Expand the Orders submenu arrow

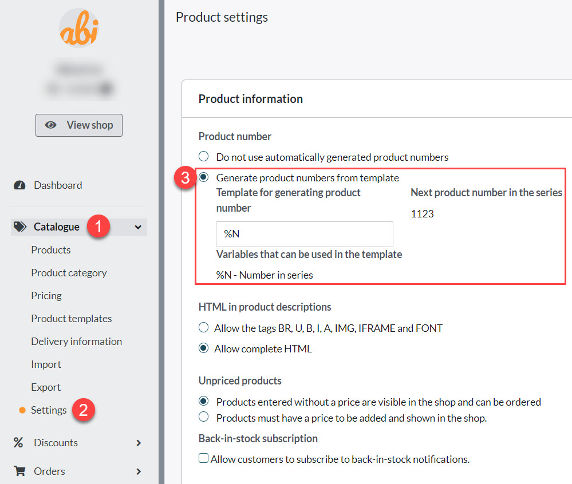coord(138,471)
